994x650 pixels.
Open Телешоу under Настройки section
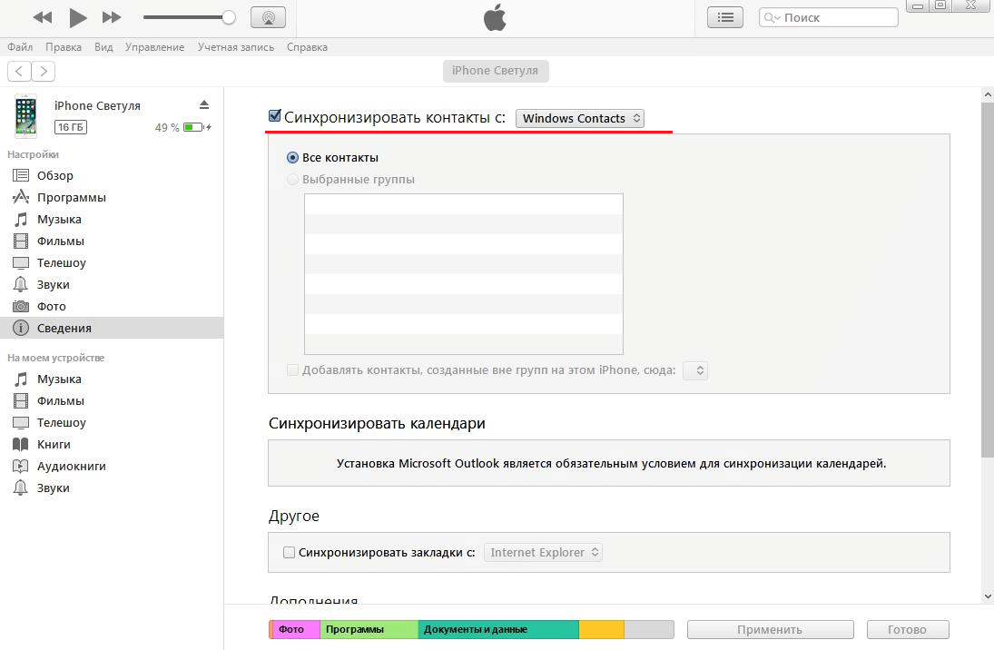pyautogui.click(x=61, y=262)
